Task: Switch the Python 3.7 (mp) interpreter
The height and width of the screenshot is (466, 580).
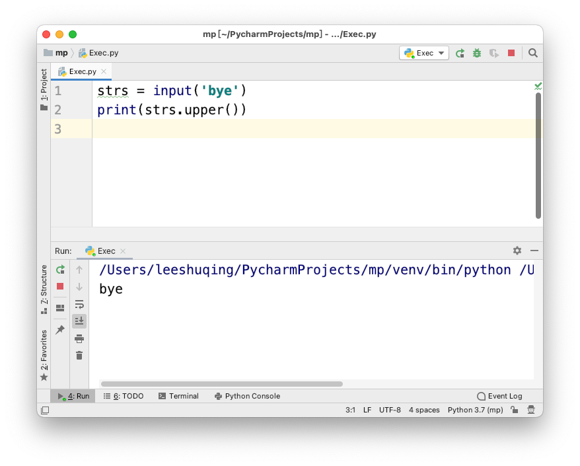Action: (x=476, y=410)
